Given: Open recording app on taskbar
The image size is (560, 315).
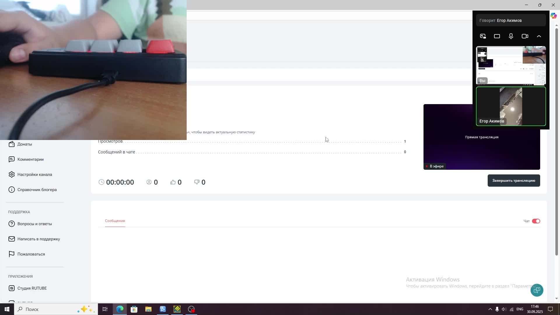Looking at the screenshot, I should pyautogui.click(x=191, y=309).
